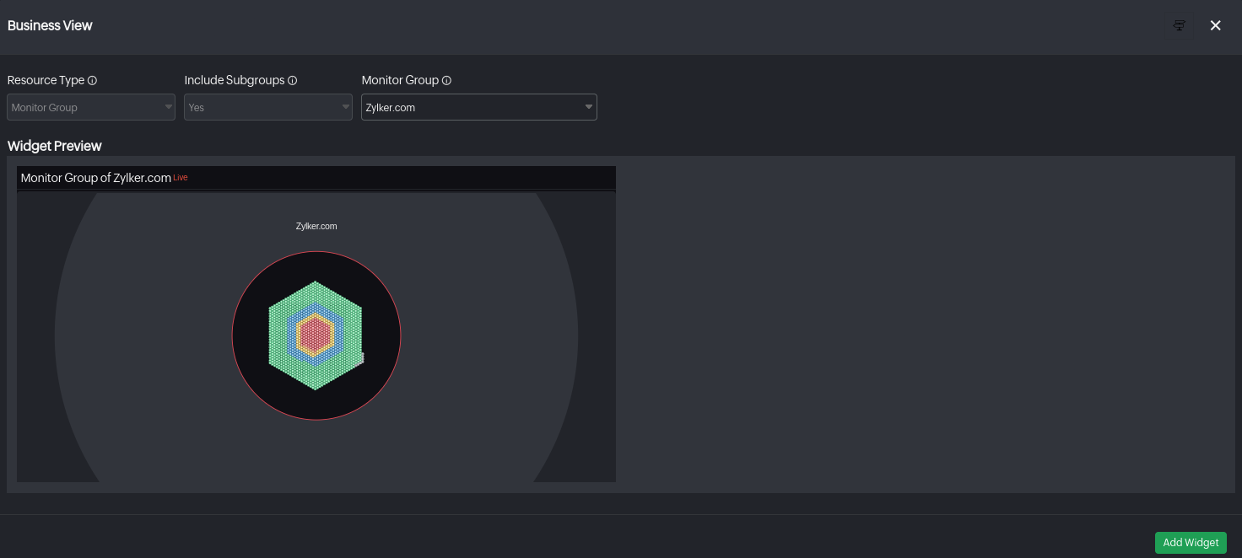Click the red Live indicator

[x=180, y=178]
